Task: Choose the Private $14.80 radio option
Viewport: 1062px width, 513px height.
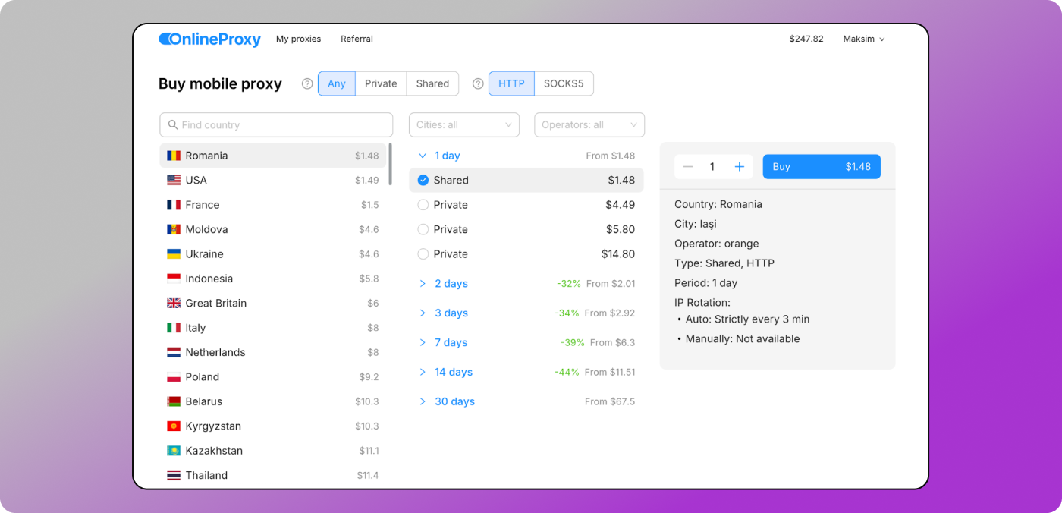Action: pyautogui.click(x=423, y=254)
